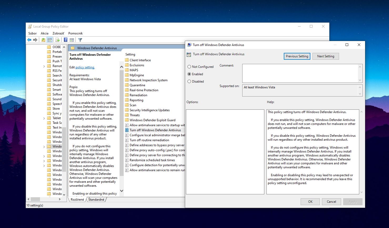Image resolution: width=389 pixels, height=228 pixels.
Task: Click the Comment box scroll-down arrow
Action: pyautogui.click(x=360, y=80)
